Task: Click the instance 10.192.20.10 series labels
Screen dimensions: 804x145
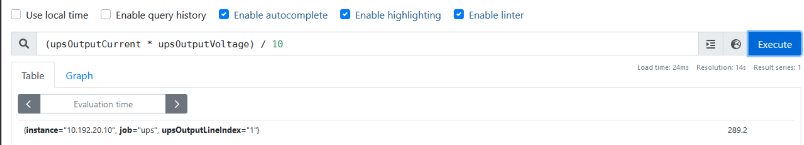Action: point(141,130)
